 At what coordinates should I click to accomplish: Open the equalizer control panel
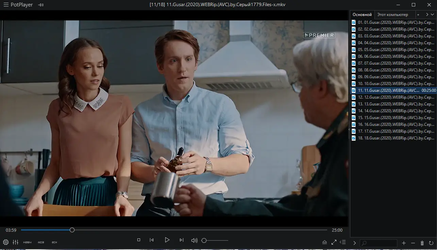click(x=15, y=242)
